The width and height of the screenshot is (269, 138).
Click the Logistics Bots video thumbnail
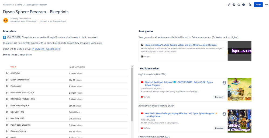[x=240, y=90]
